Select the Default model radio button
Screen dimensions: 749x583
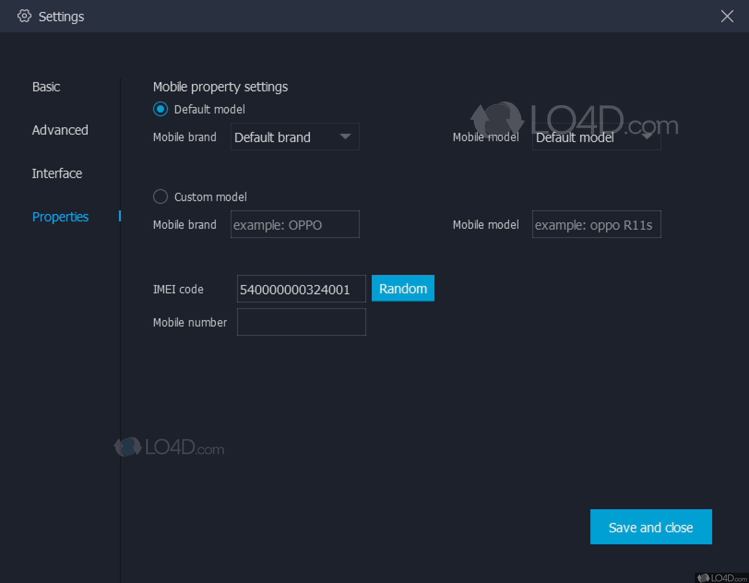click(160, 109)
